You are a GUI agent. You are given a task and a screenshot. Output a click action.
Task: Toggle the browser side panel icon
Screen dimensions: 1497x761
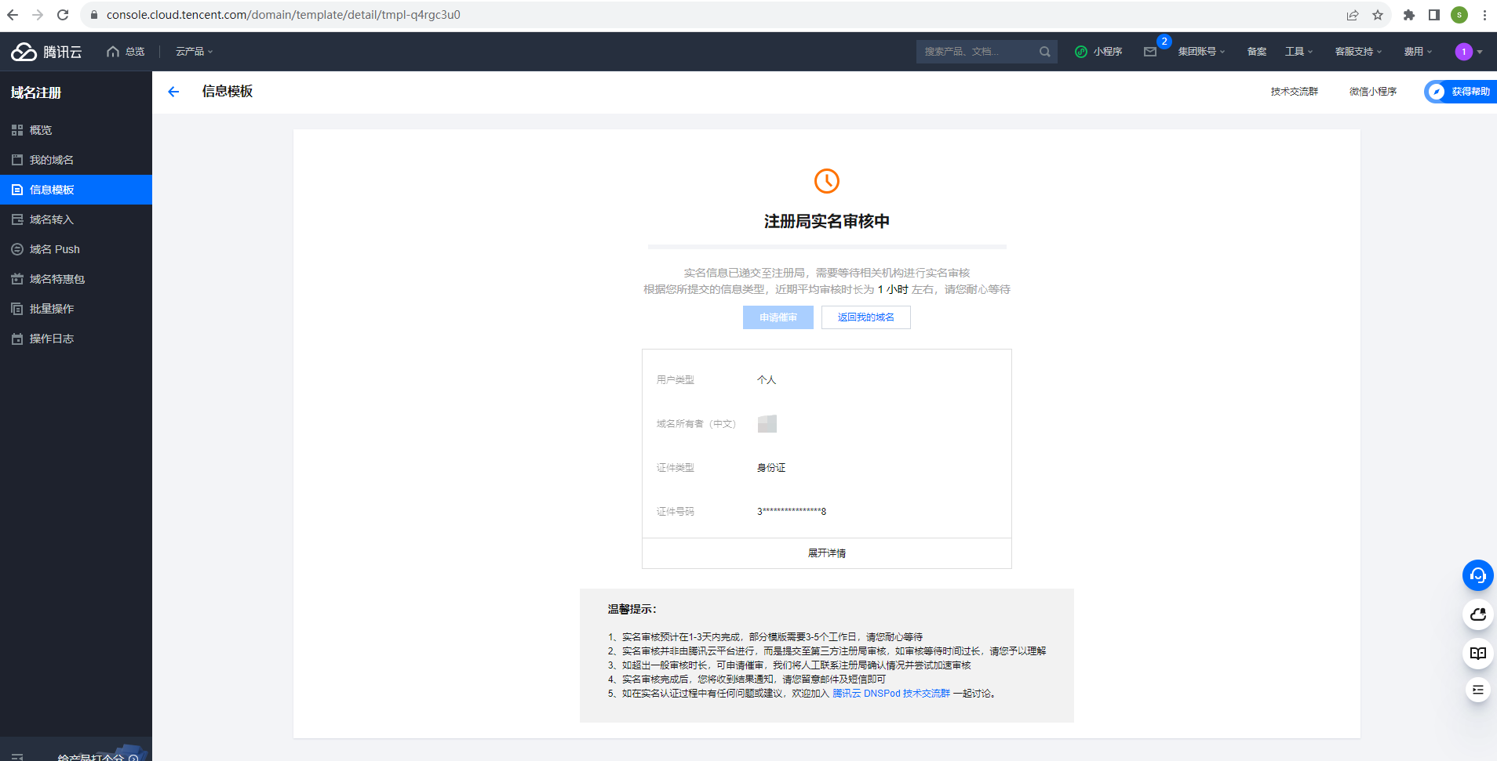1434,15
